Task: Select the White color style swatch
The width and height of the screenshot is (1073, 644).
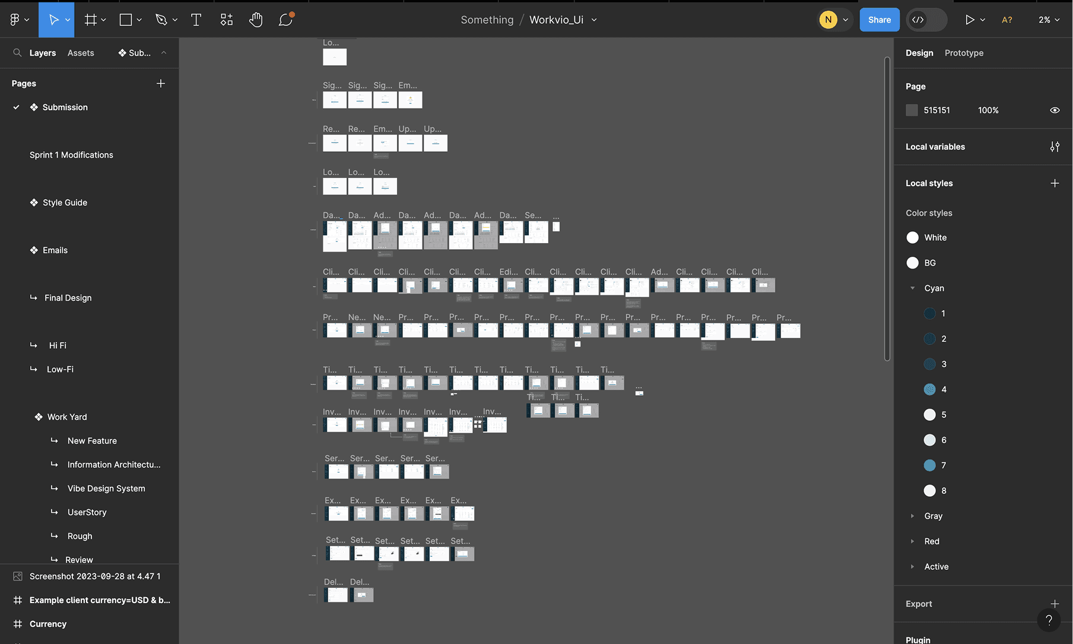Action: [x=912, y=237]
